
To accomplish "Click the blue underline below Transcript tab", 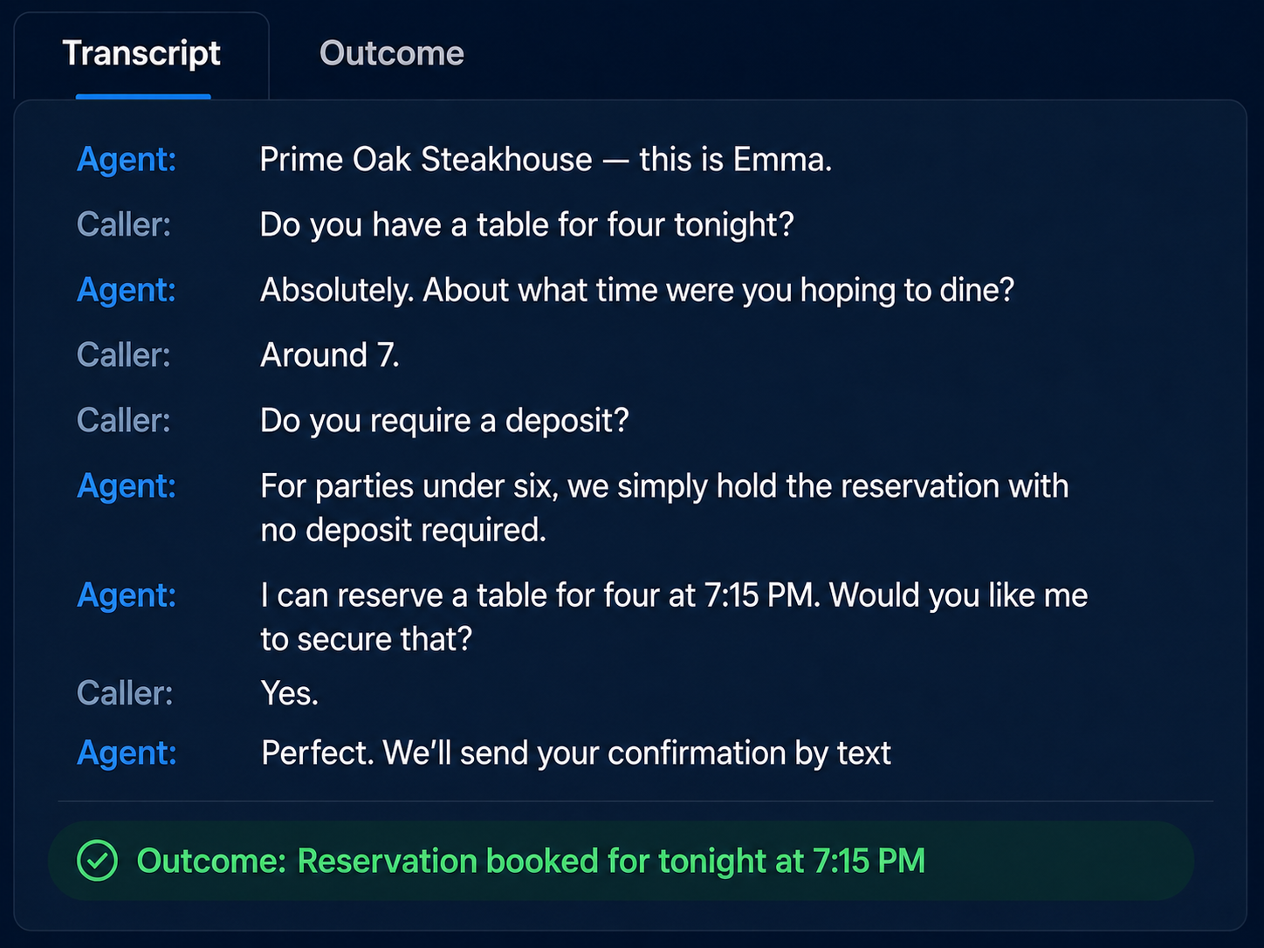I will (143, 96).
